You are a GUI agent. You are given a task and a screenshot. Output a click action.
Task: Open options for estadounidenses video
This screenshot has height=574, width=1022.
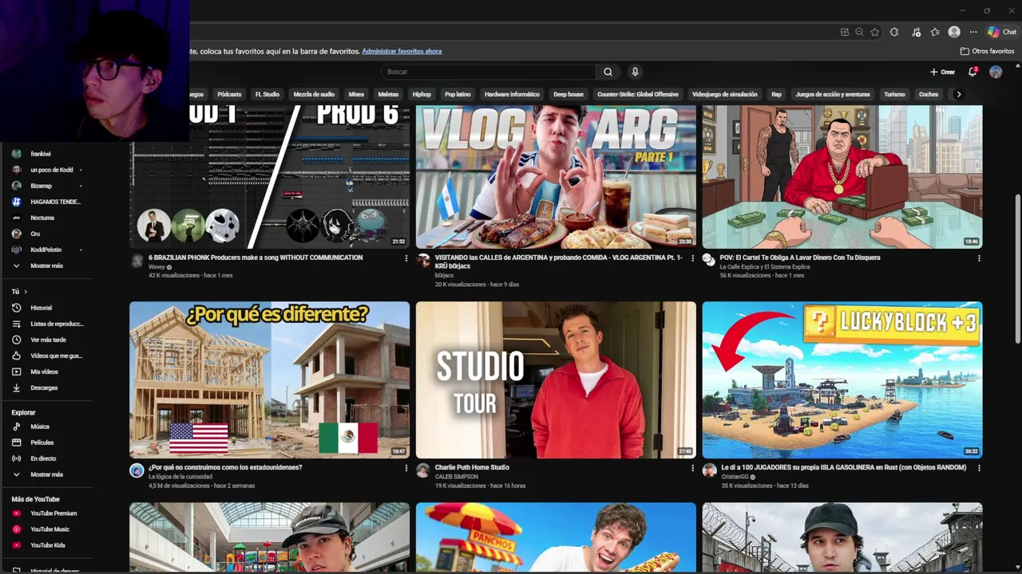pos(406,468)
